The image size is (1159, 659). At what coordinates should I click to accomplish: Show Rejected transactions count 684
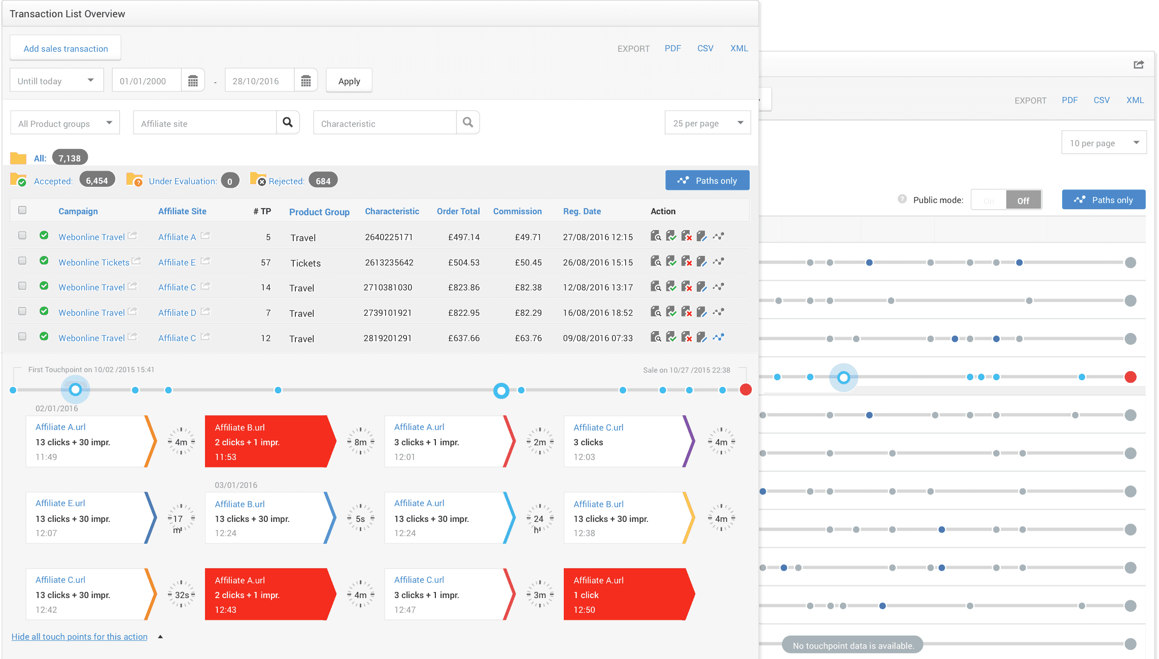tap(323, 181)
